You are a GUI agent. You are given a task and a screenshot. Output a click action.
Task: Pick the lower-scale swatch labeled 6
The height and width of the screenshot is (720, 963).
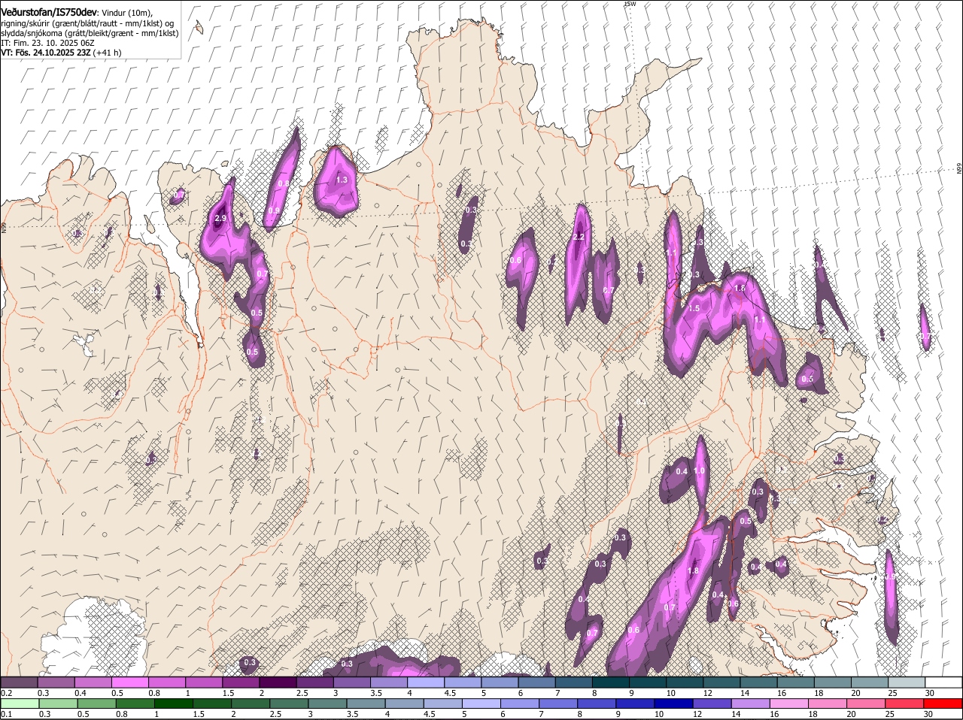(519, 703)
